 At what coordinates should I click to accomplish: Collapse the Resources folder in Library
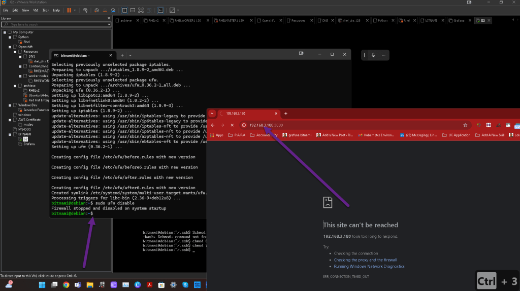15,52
